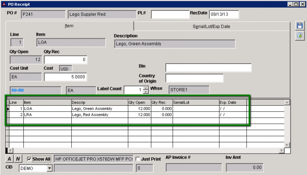Click the Qty Rec input field
The height and width of the screenshot is (175, 307).
[x=65, y=60]
